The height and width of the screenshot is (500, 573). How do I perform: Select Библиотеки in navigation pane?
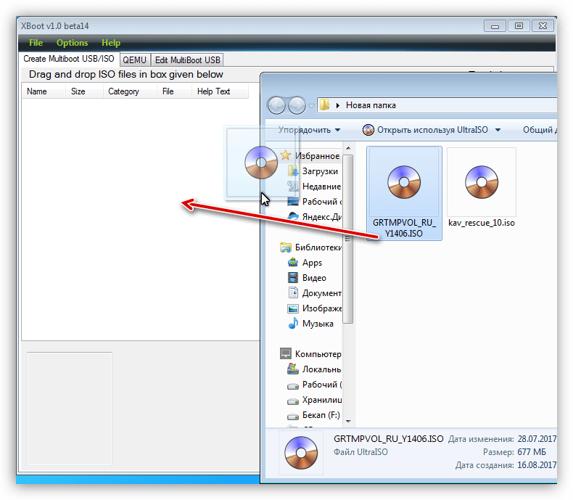318,247
